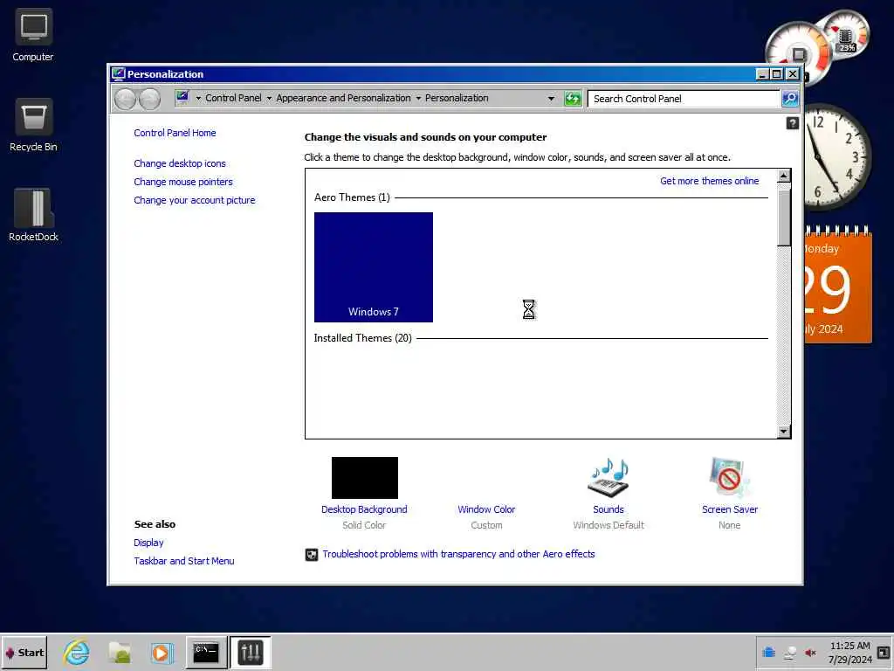Screen dimensions: 894x671
Task: Click the Sounds music-notes icon
Action: (x=609, y=478)
